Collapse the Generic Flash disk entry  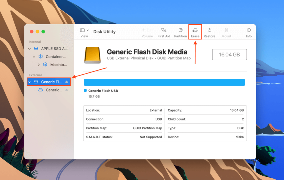pyautogui.click(x=30, y=82)
